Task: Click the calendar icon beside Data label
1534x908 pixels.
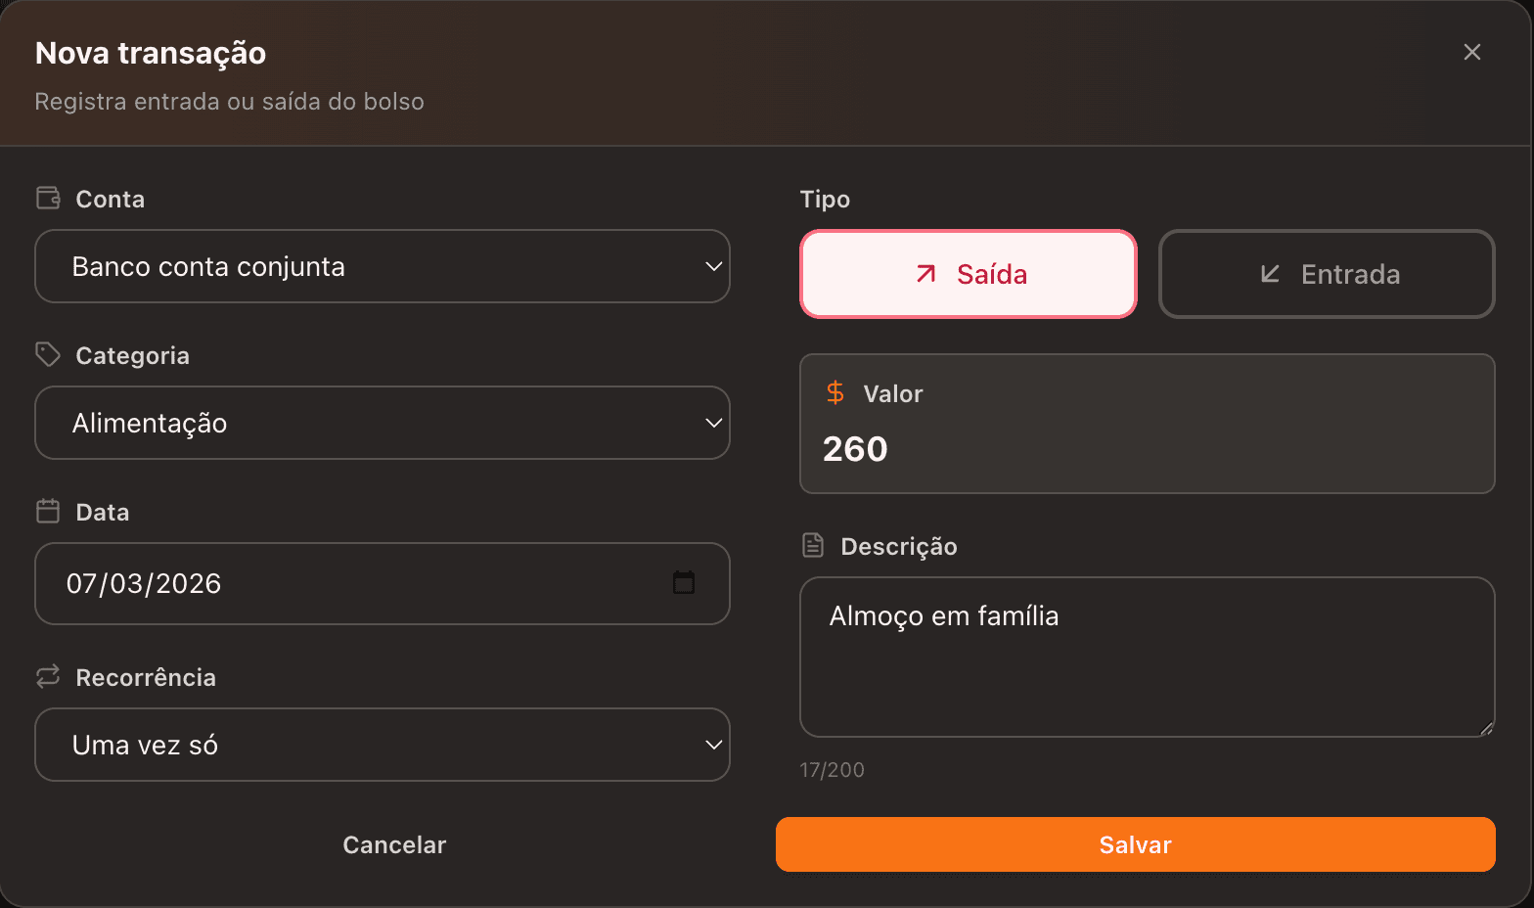Action: pos(48,511)
